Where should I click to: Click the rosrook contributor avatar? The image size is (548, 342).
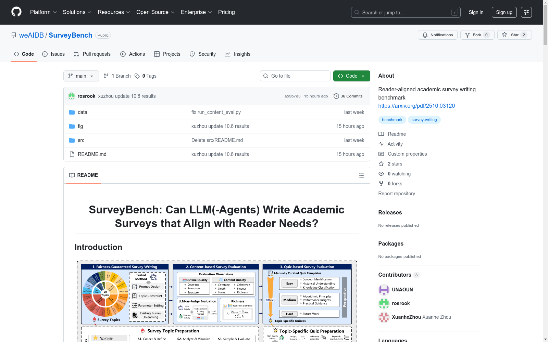pyautogui.click(x=384, y=303)
